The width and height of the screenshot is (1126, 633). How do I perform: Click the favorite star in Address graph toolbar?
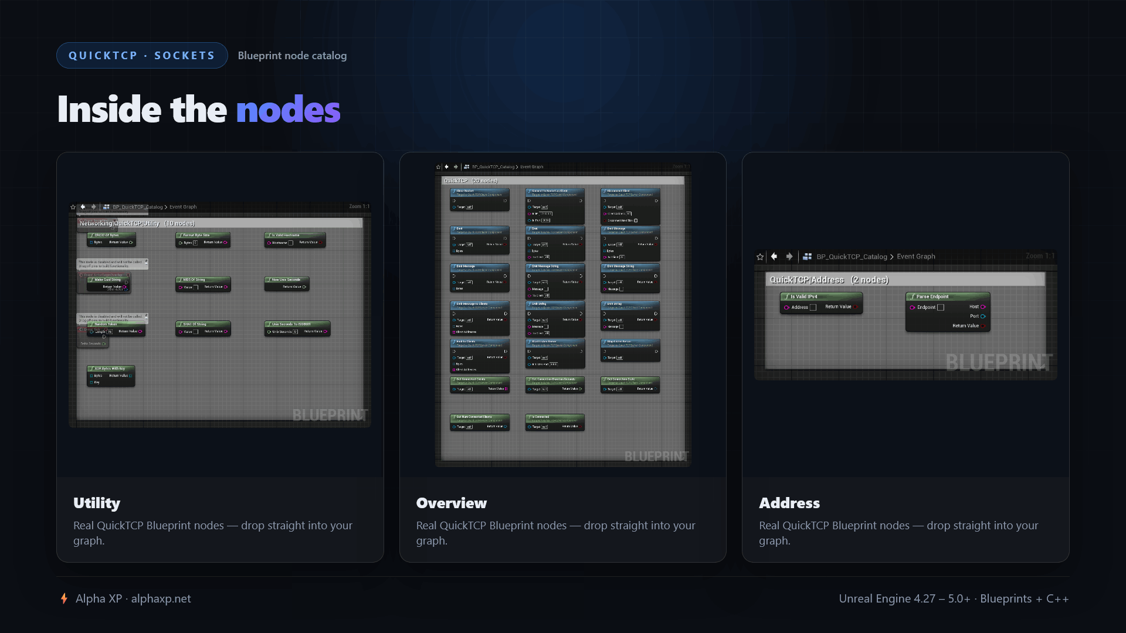(760, 257)
